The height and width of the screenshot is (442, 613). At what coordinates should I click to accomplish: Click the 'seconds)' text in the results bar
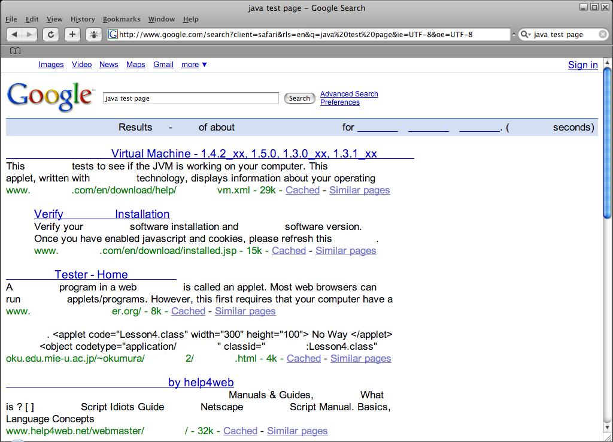pos(573,127)
